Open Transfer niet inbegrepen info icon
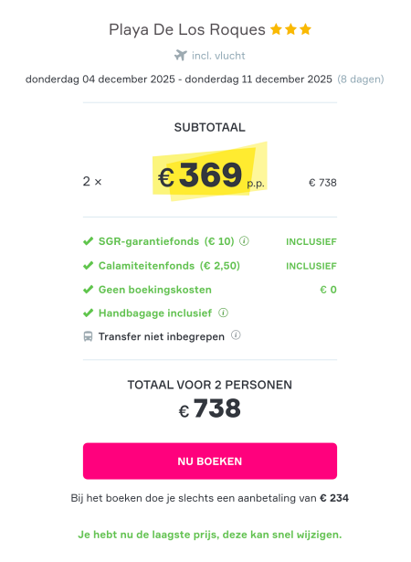The height and width of the screenshot is (562, 411). pyautogui.click(x=236, y=335)
